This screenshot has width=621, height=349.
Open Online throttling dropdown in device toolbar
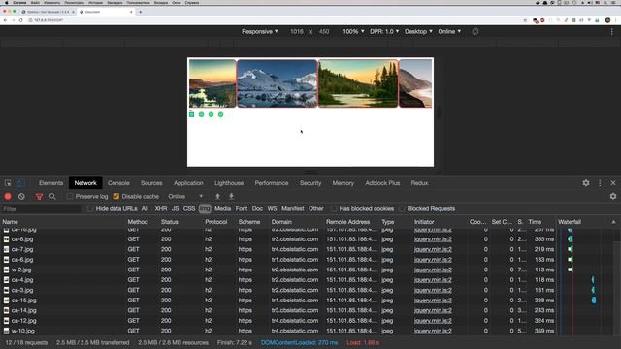click(x=449, y=32)
